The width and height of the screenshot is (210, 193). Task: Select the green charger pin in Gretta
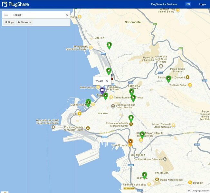point(109,45)
